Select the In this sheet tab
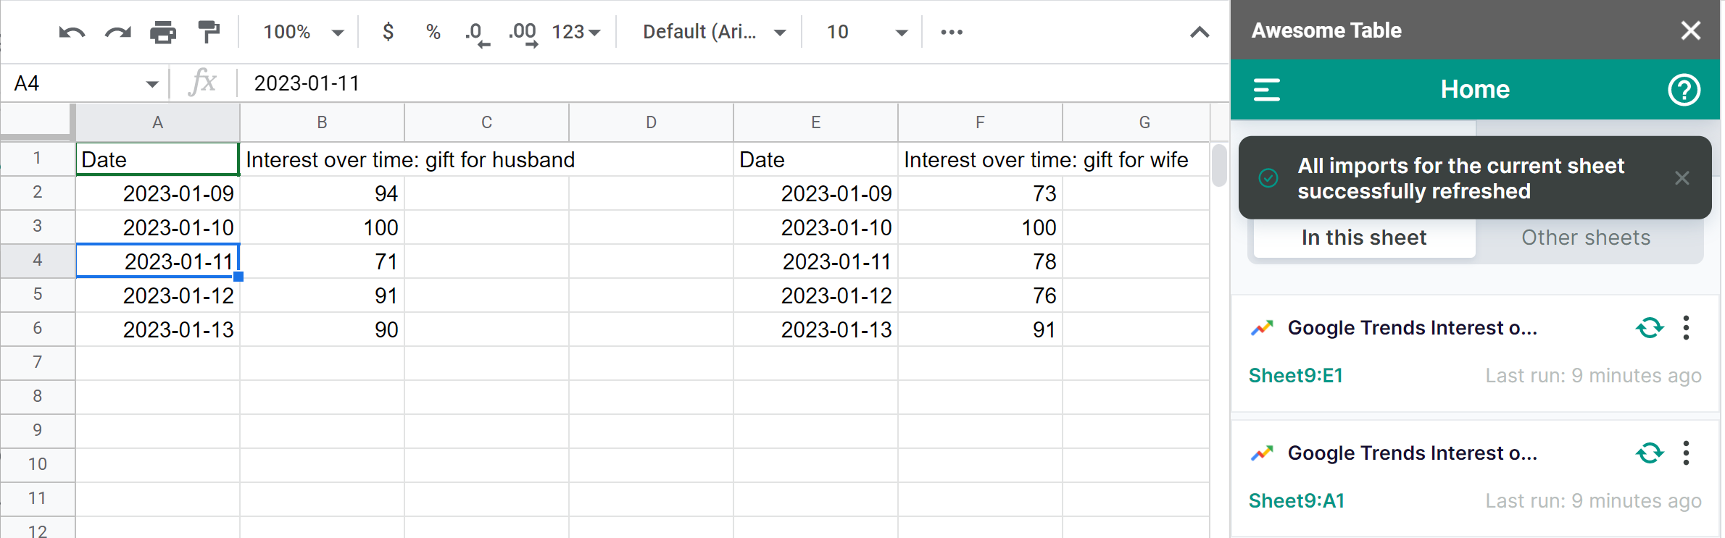 [1363, 238]
